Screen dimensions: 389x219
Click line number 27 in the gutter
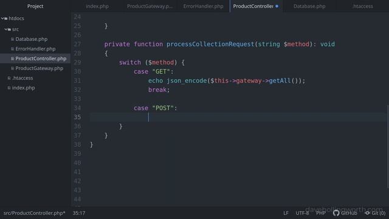click(77, 44)
